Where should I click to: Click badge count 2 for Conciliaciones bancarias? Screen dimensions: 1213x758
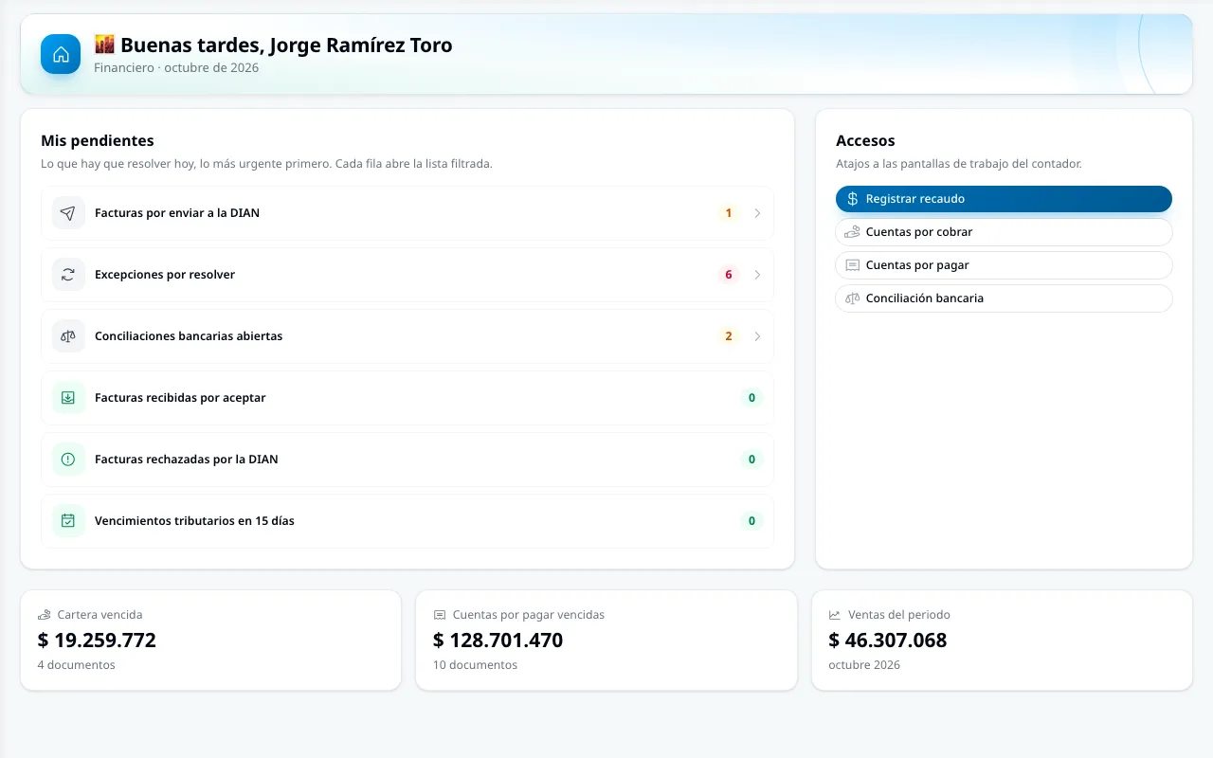click(729, 336)
